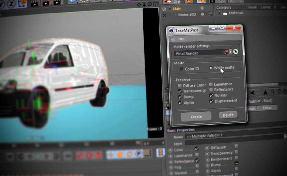Click the Cinema 4D logo in TakeMatPass title bar
The height and width of the screenshot is (176, 287).
pos(171,30)
